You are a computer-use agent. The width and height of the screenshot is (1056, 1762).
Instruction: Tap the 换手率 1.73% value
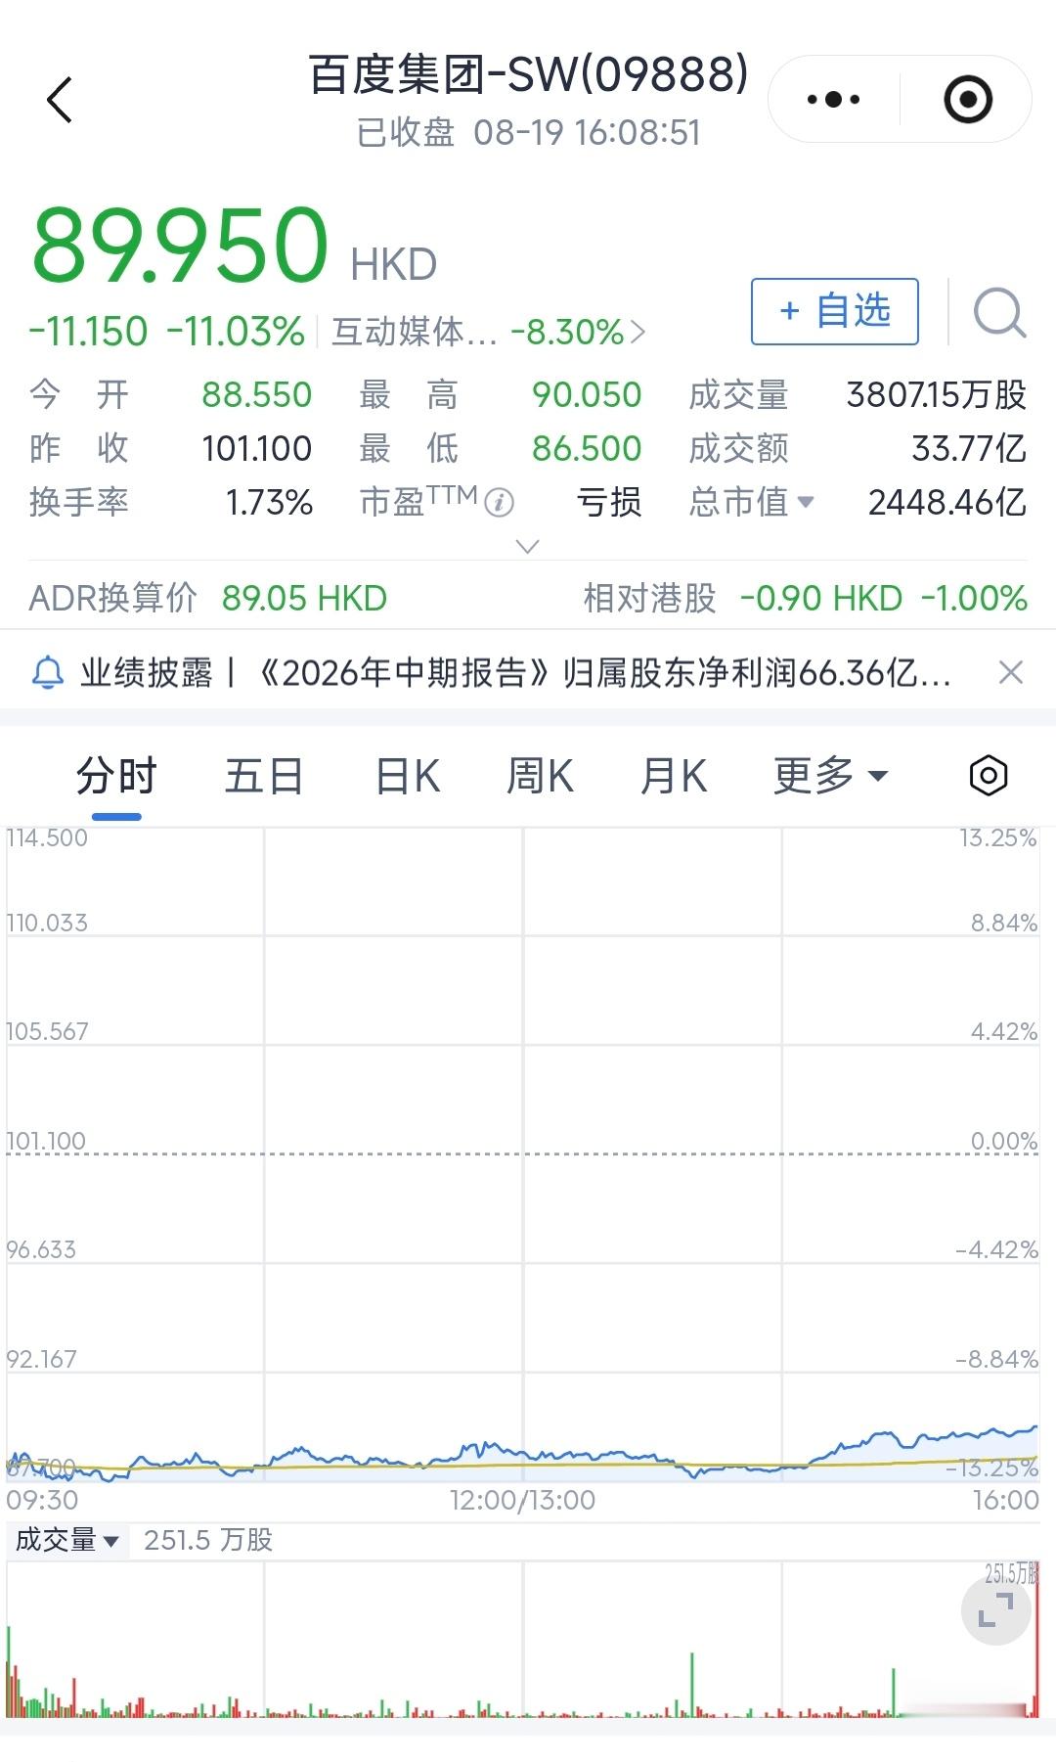(269, 502)
